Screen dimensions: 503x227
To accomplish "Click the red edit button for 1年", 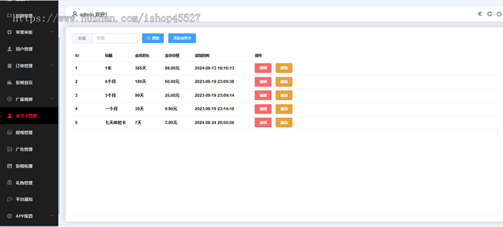I will coord(263,68).
